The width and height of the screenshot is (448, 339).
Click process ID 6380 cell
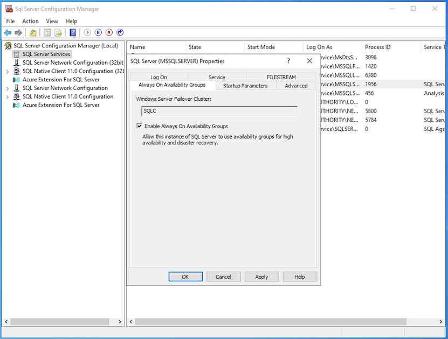370,75
